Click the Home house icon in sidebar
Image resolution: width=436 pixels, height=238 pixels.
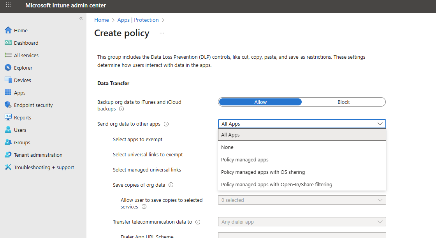8,30
